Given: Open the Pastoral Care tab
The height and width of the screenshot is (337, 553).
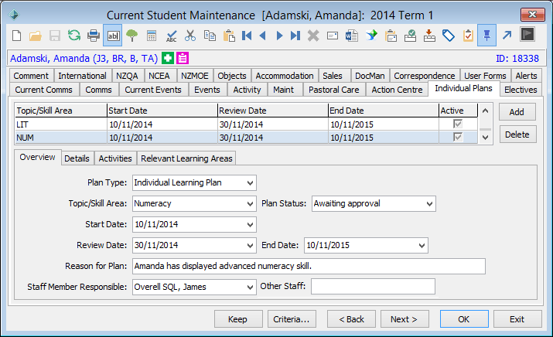Looking at the screenshot, I should 333,90.
